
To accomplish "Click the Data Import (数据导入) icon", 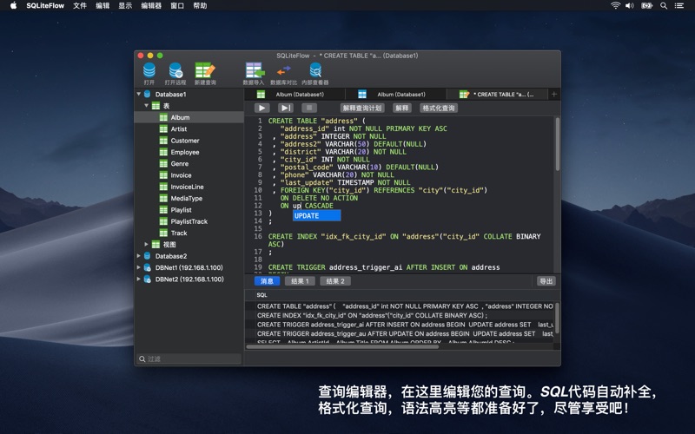I will pos(254,70).
